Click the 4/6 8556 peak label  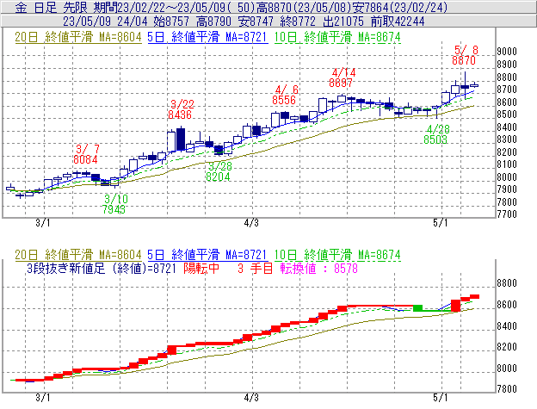tap(285, 95)
